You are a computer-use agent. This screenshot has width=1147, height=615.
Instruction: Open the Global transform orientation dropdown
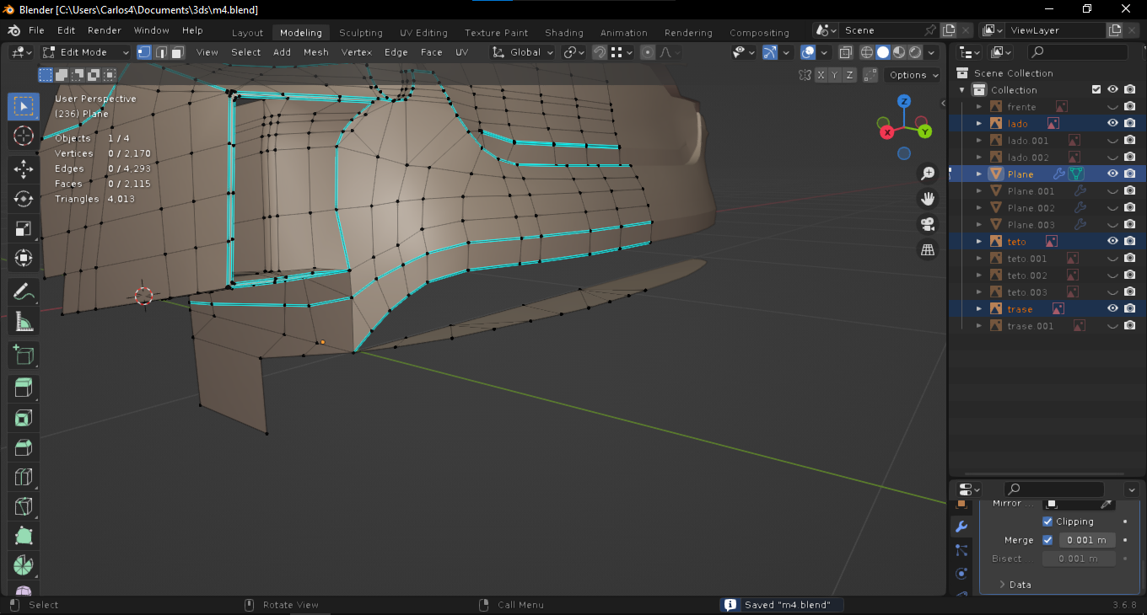(x=524, y=52)
